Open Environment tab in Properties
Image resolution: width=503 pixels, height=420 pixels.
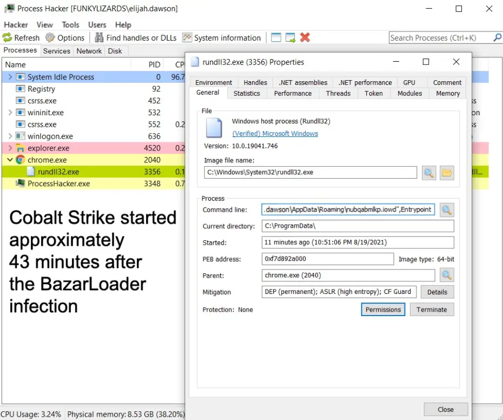pyautogui.click(x=214, y=82)
